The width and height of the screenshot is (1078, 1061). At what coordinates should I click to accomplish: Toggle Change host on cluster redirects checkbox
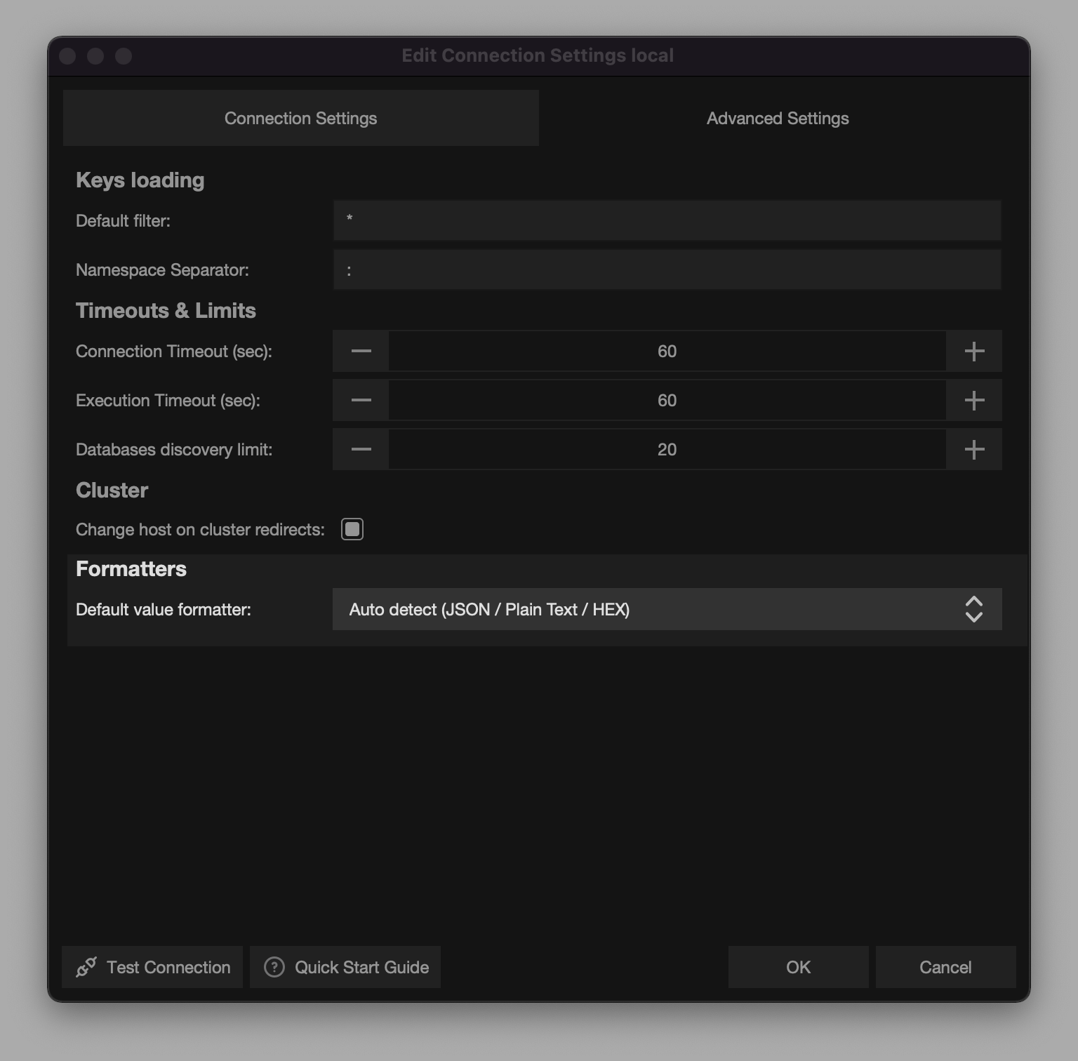coord(352,529)
